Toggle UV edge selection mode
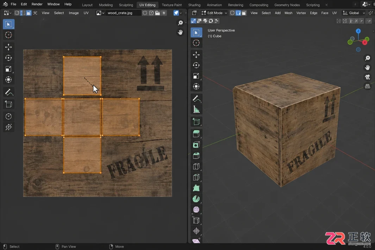 pyautogui.click(x=23, y=13)
